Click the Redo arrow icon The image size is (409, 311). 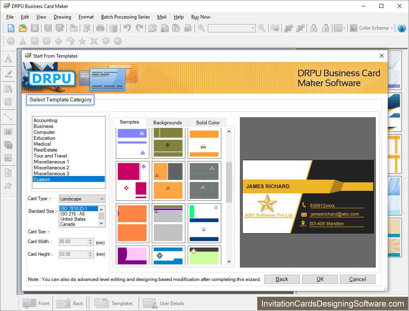[x=139, y=28]
